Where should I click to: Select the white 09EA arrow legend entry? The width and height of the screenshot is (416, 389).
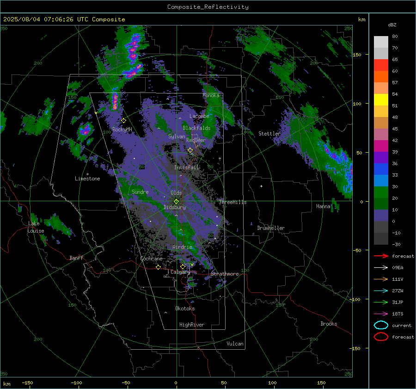[381, 268]
